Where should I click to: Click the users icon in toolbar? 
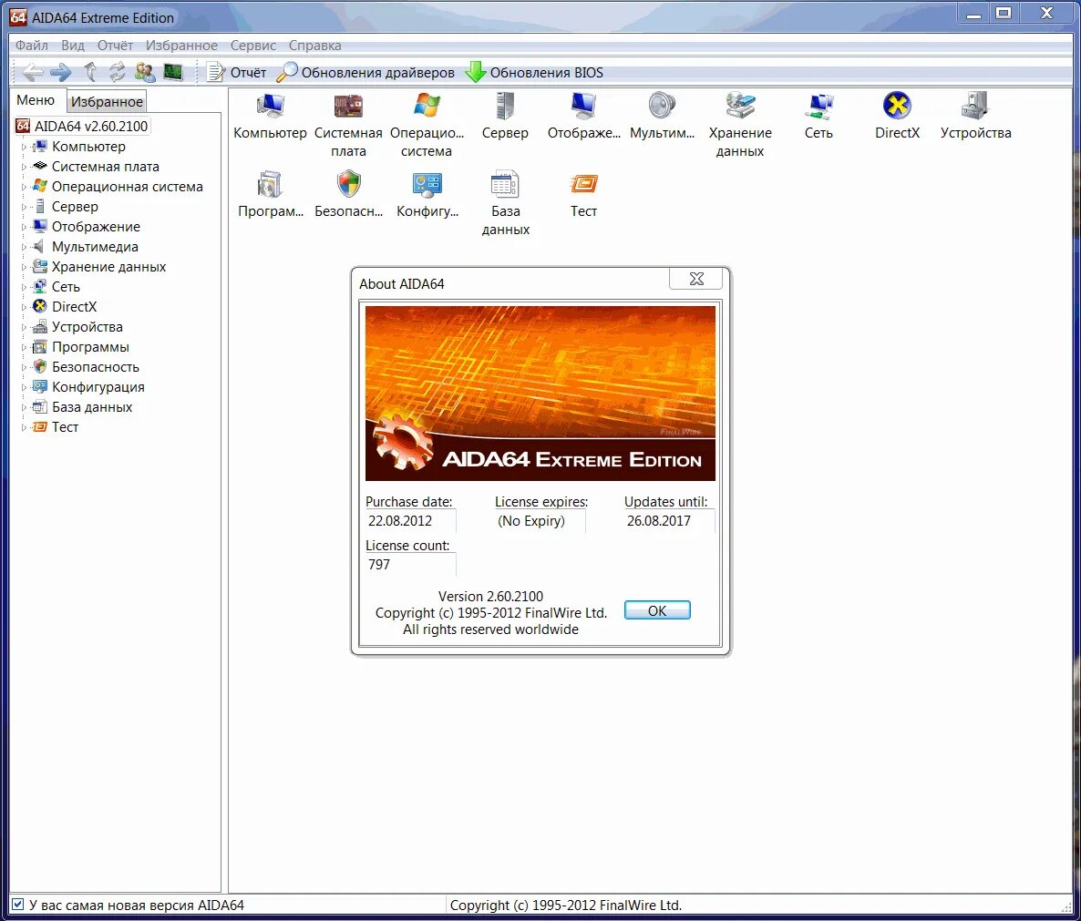pos(145,72)
